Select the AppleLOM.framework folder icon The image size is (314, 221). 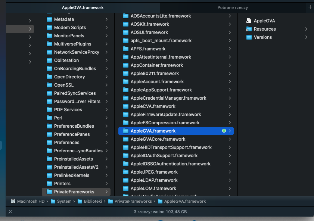pyautogui.click(x=126, y=189)
